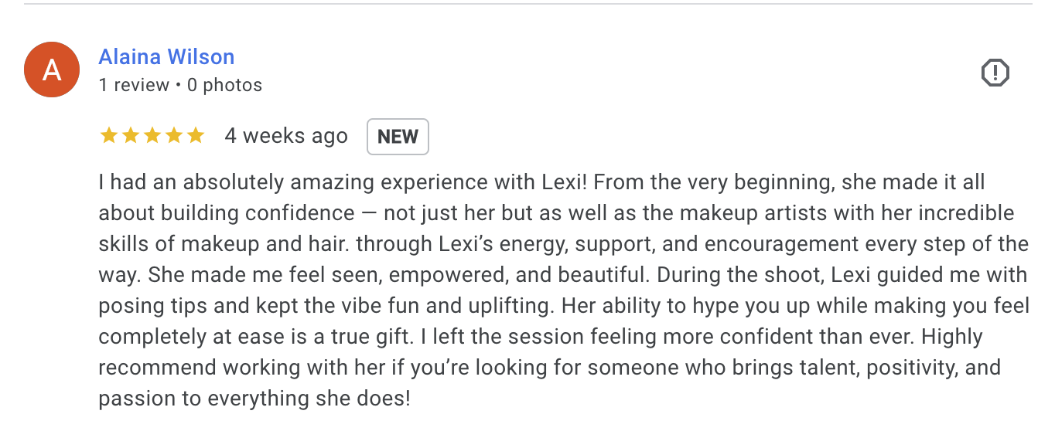Select the fourth yellow rating star
This screenshot has width=1055, height=431.
(174, 136)
